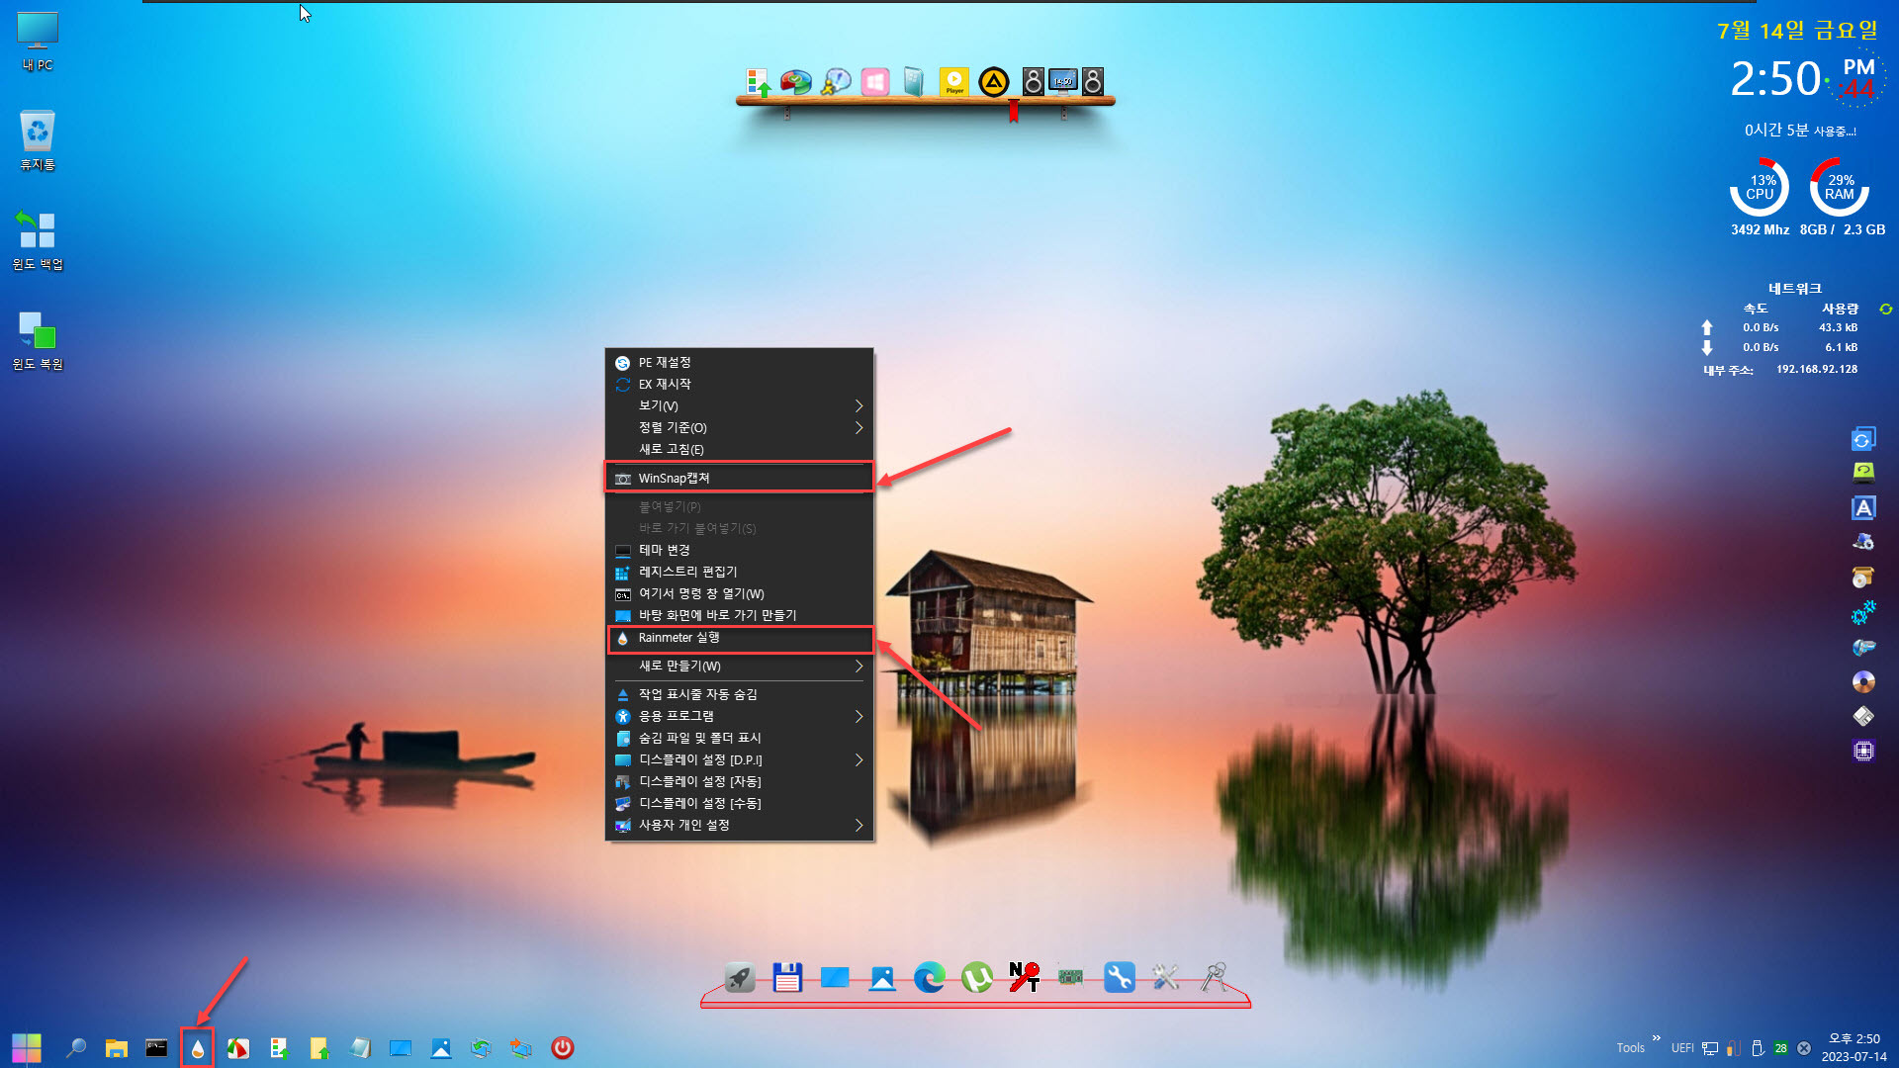
Task: Open the monitor clock icon on the shelf
Action: coord(1063,81)
